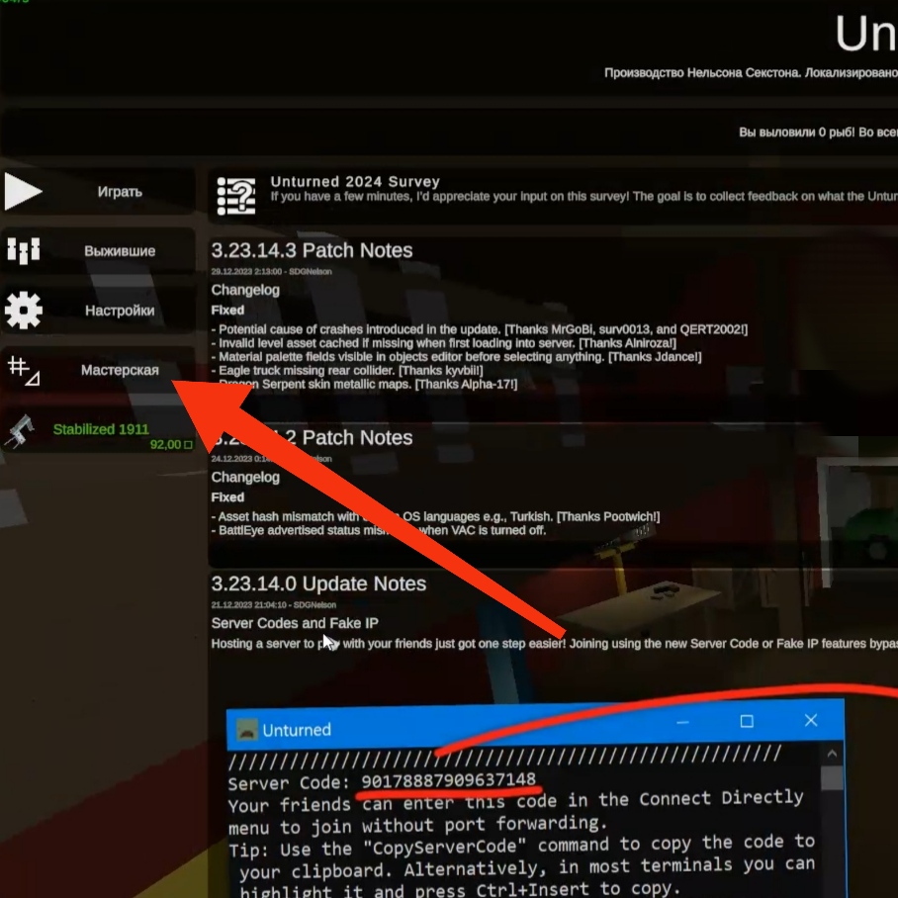Open the Unturned 2024 Survey announcement
Viewport: 898px width, 898px height.
point(553,195)
